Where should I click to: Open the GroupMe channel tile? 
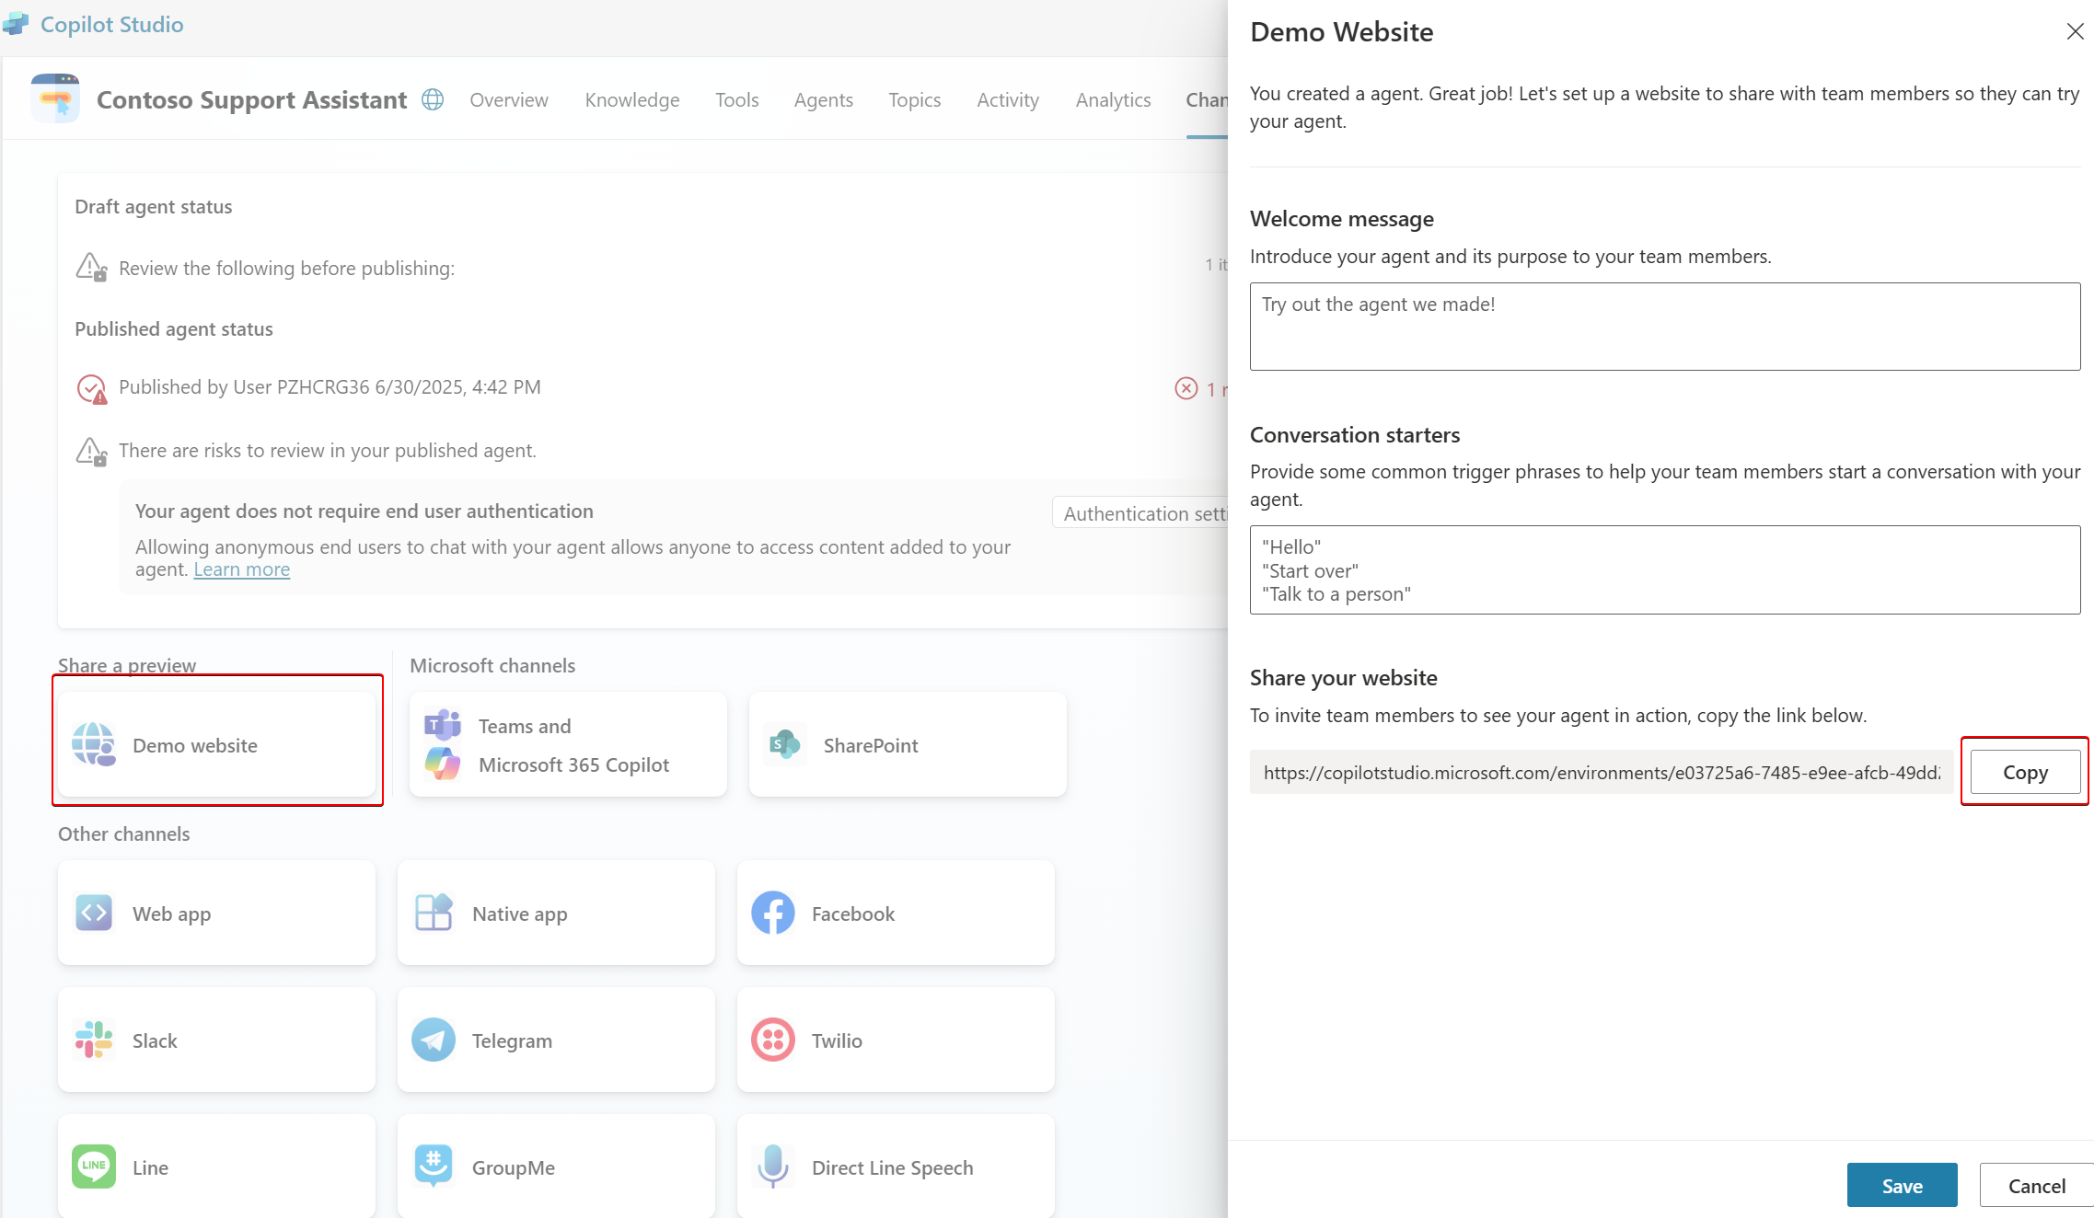coord(555,1166)
